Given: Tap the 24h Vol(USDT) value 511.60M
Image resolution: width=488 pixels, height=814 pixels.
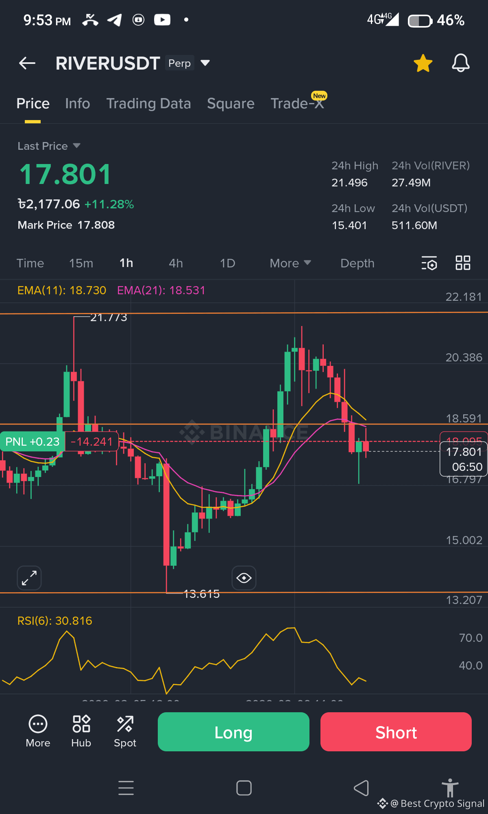Looking at the screenshot, I should pos(414,225).
